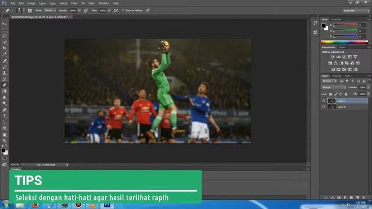Open the File menu
This screenshot has height=209, width=372.
(x=13, y=3)
